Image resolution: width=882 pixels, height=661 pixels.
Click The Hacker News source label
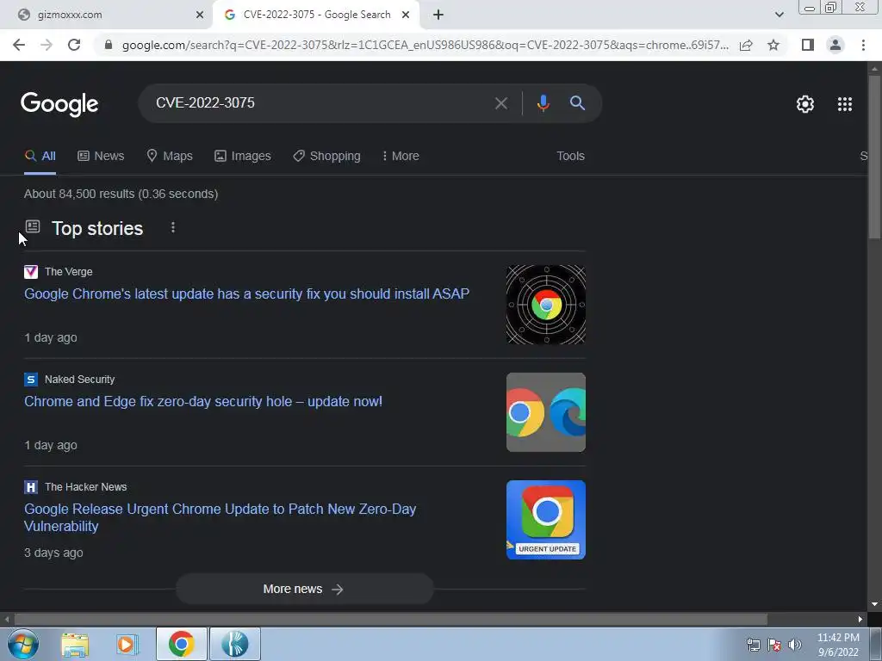[x=85, y=487]
